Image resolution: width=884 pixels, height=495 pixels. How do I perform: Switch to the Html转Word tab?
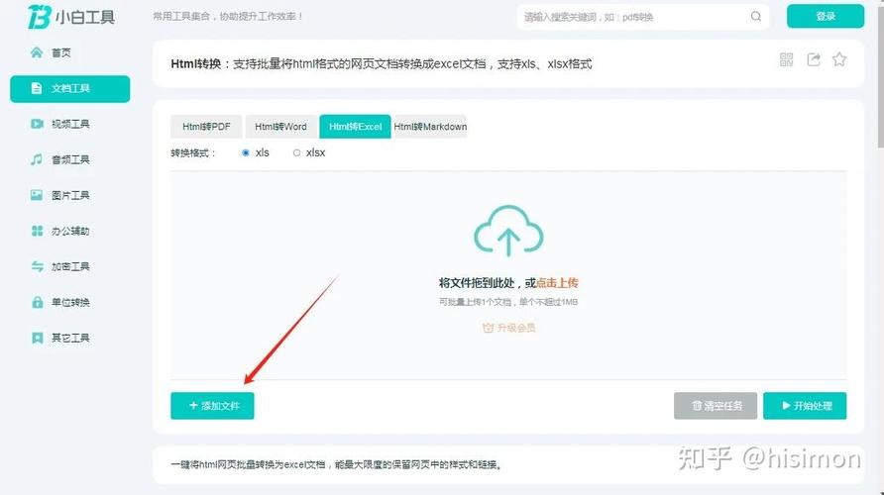pyautogui.click(x=280, y=127)
